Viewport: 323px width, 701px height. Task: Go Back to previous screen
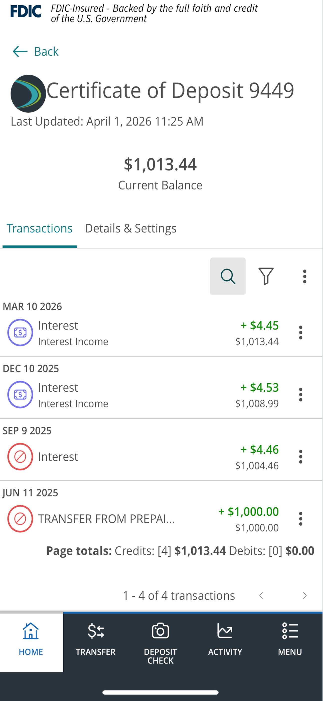[36, 51]
